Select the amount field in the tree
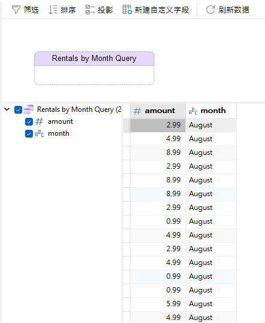 (x=60, y=121)
